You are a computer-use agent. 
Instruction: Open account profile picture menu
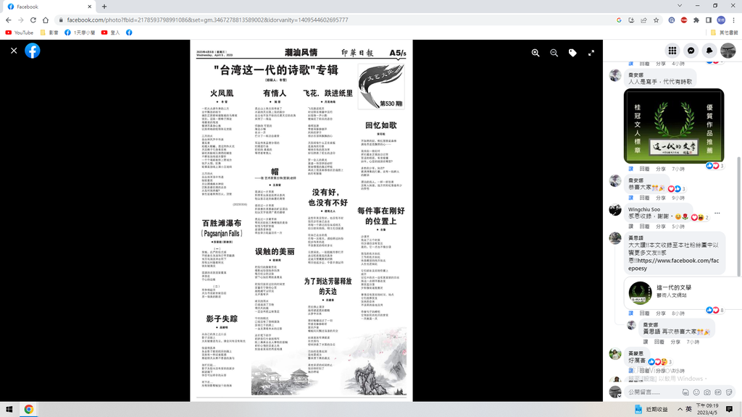pos(728,51)
